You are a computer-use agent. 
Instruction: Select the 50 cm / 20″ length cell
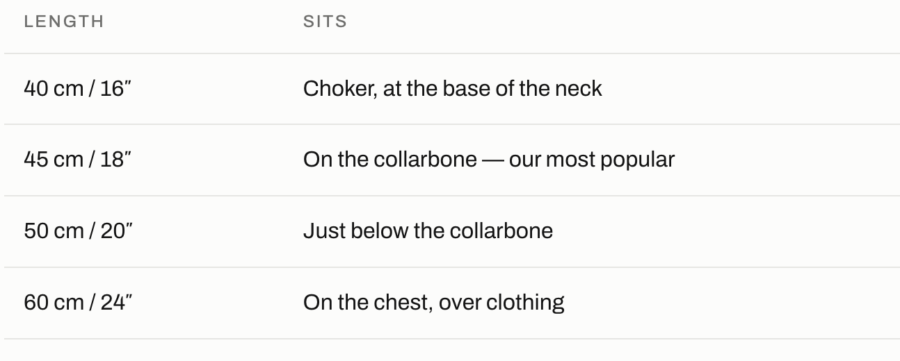tap(79, 230)
